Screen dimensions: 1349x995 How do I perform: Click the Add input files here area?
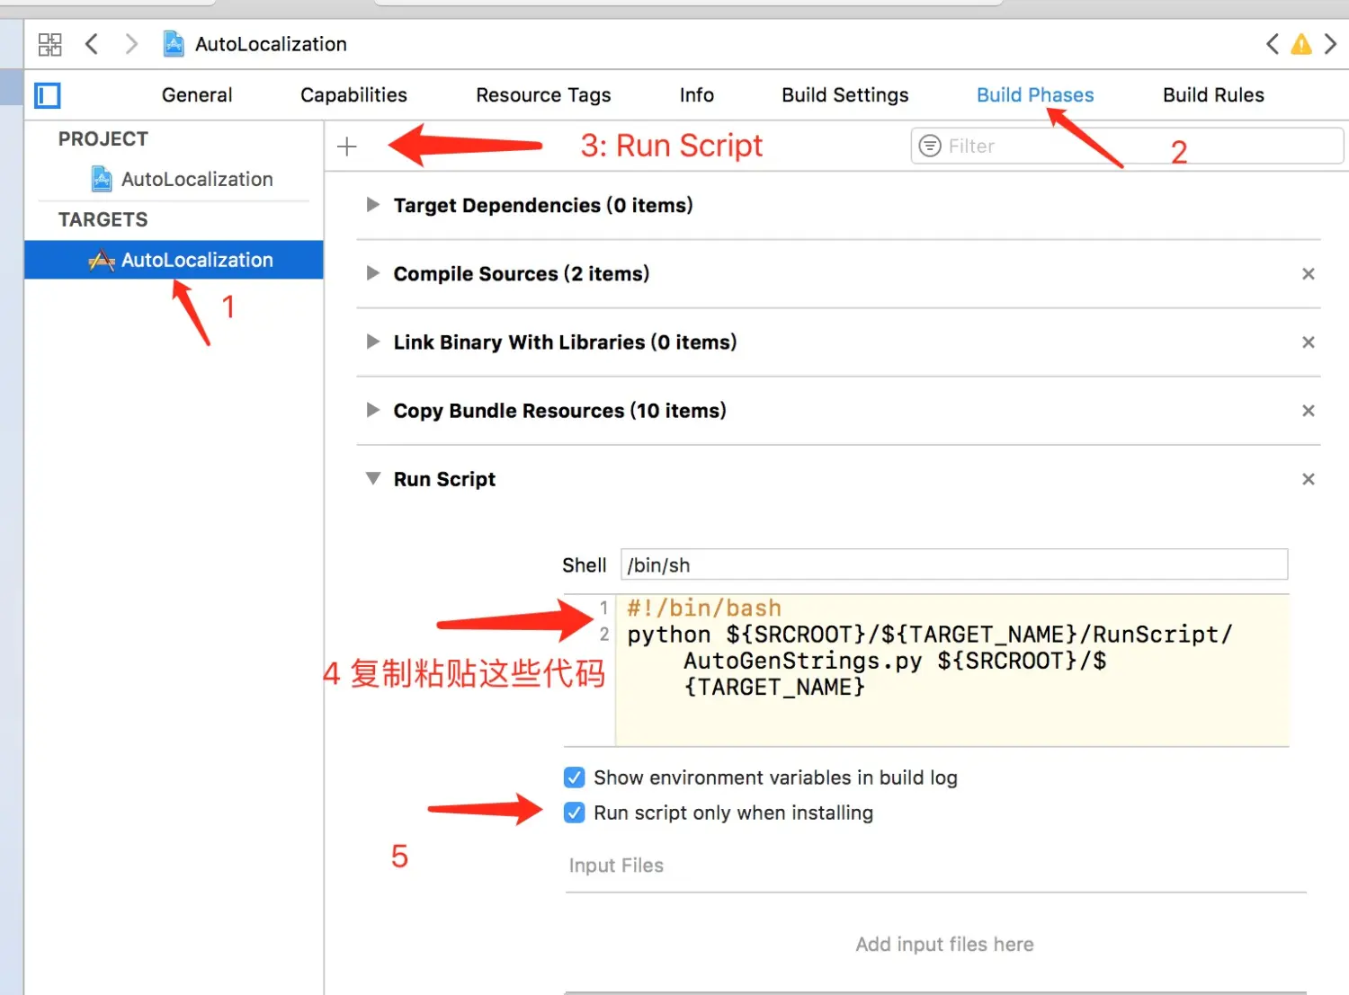point(944,944)
